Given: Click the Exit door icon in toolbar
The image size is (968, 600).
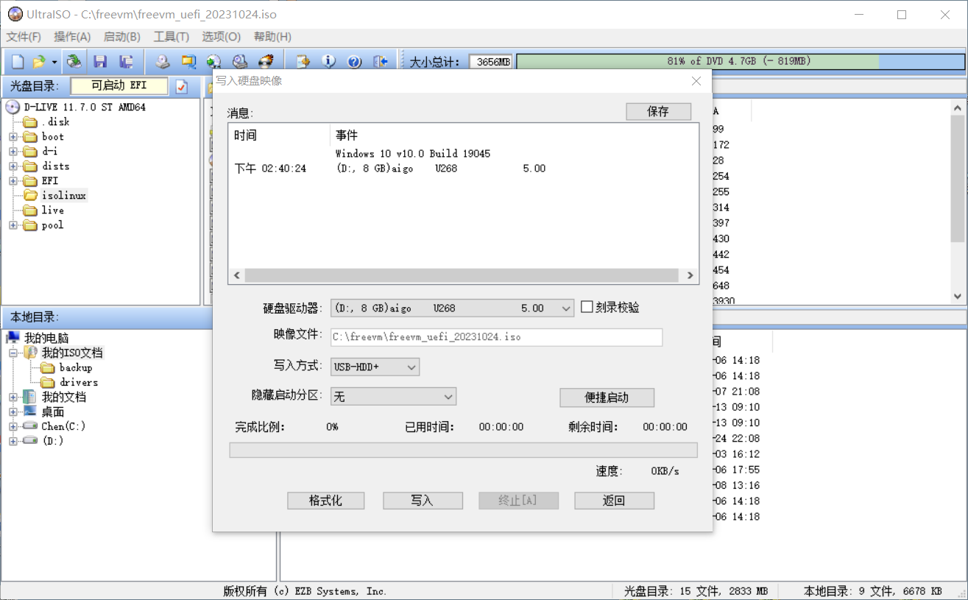Looking at the screenshot, I should 380,62.
